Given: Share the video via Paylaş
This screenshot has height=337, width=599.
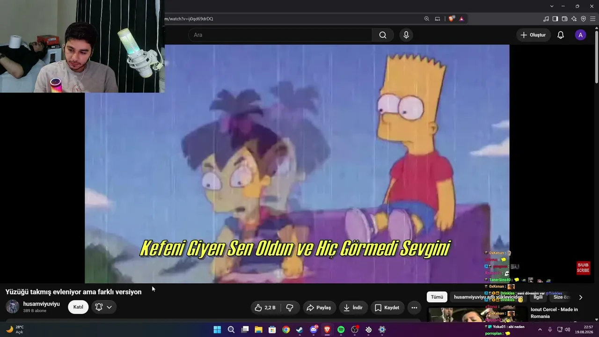Looking at the screenshot, I should (x=319, y=308).
